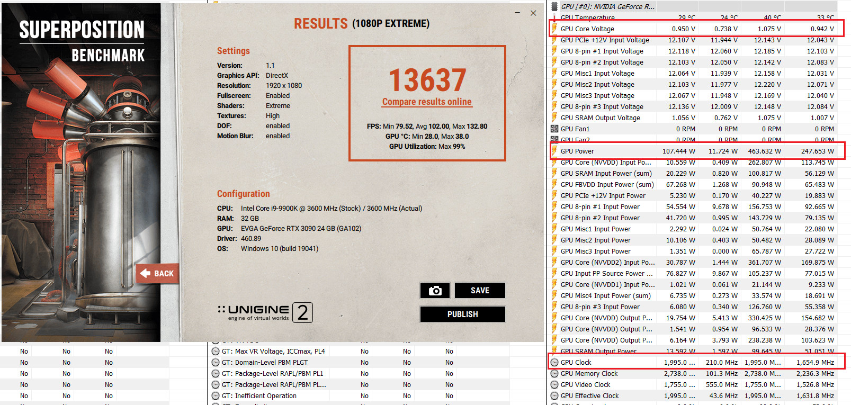Select the GPU Memory Clock row label
This screenshot has height=405, width=851.
point(589,373)
